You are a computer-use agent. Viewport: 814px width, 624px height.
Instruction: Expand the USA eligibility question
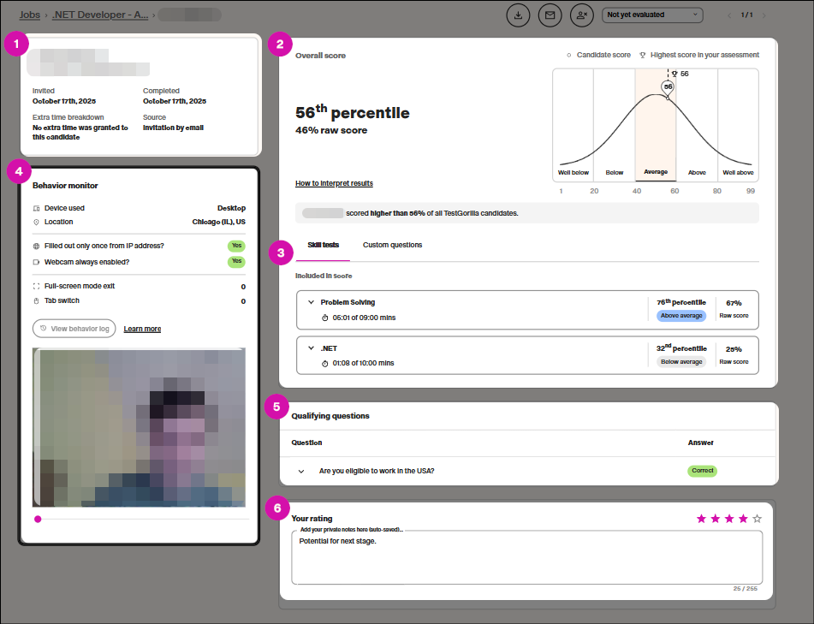point(301,472)
